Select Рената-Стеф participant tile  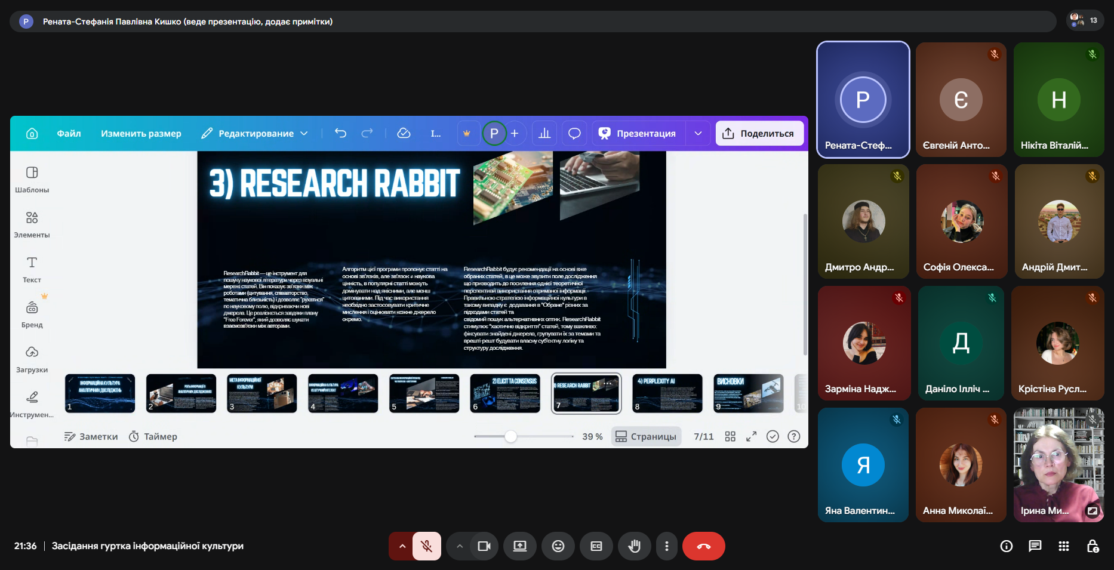coord(863,100)
